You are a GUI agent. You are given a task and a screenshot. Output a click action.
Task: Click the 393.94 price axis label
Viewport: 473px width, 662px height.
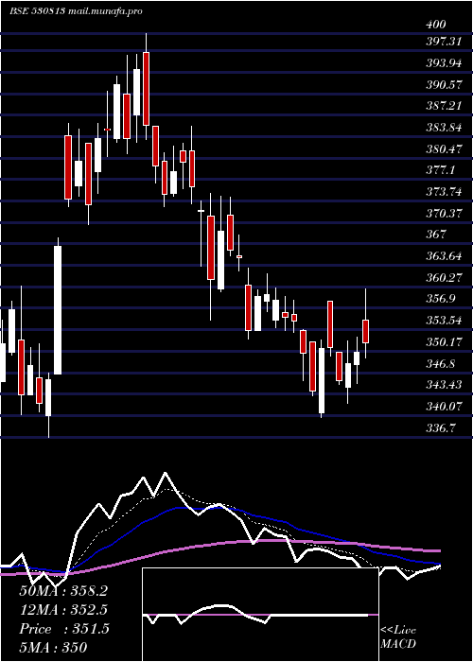pos(443,63)
